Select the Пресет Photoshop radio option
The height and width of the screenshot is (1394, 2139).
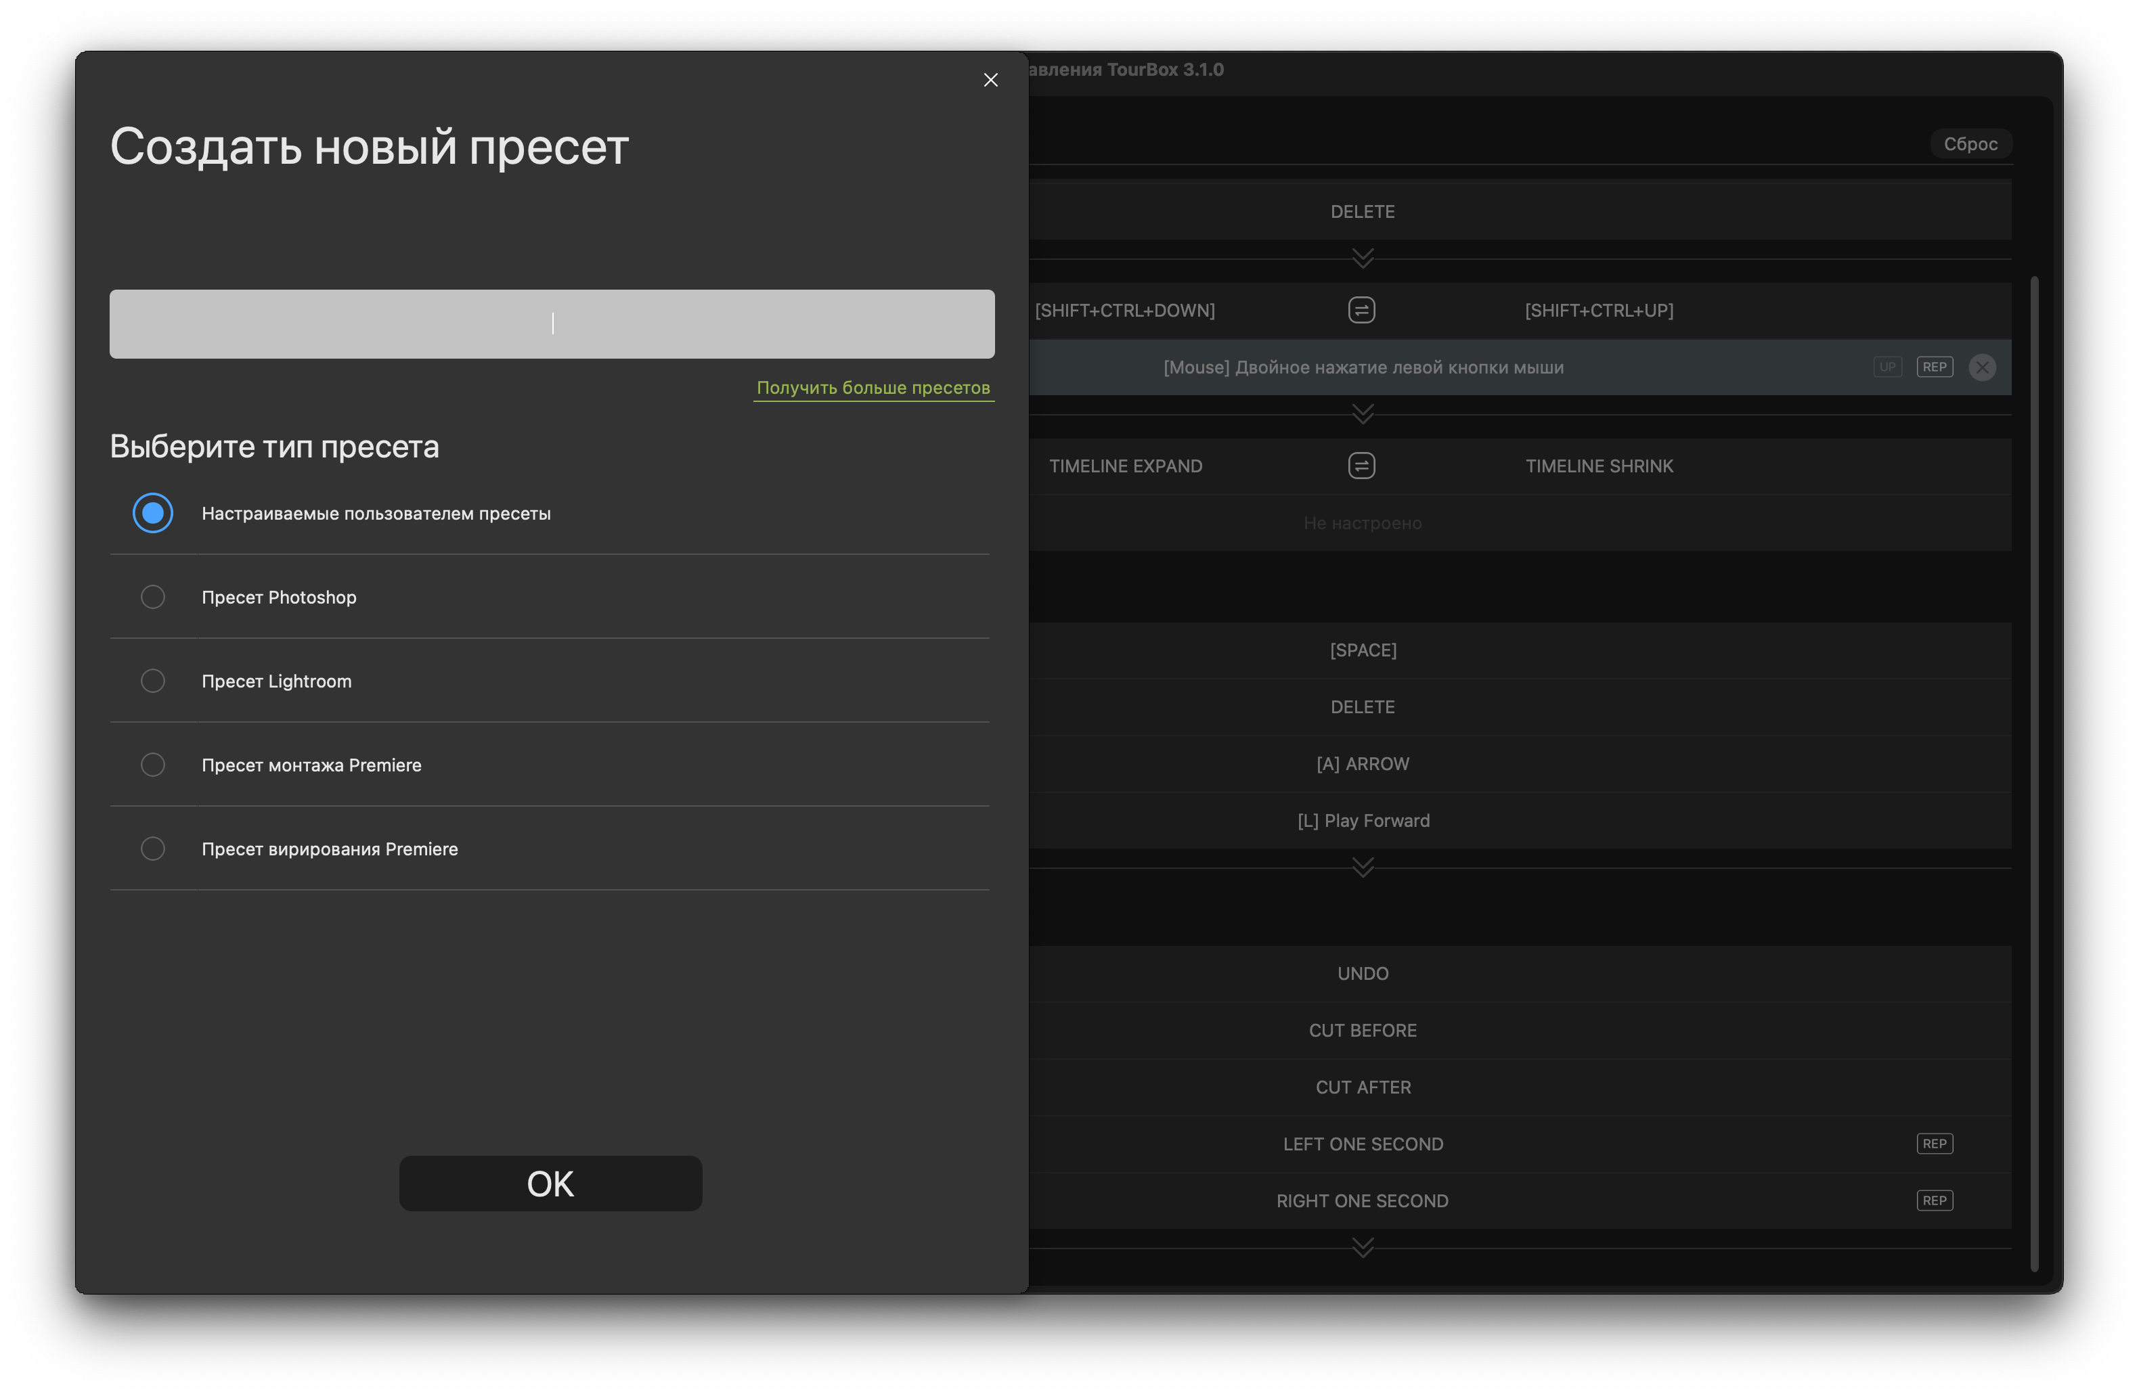pos(153,598)
